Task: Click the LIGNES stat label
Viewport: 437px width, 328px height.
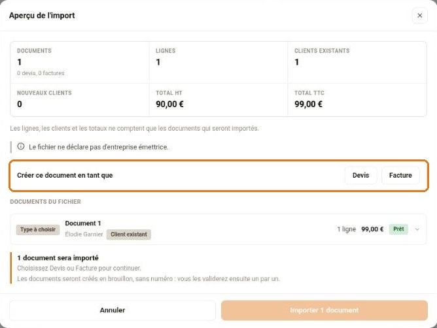Action: 166,51
